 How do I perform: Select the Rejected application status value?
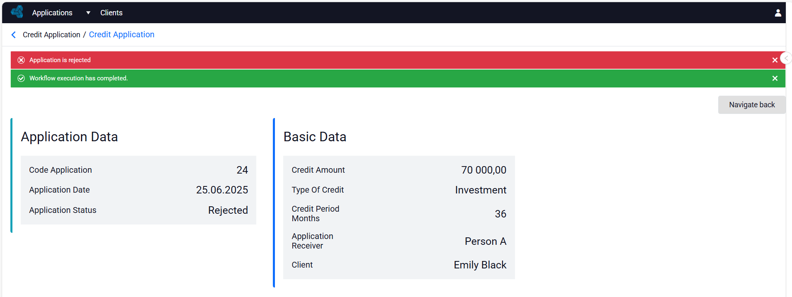click(228, 210)
